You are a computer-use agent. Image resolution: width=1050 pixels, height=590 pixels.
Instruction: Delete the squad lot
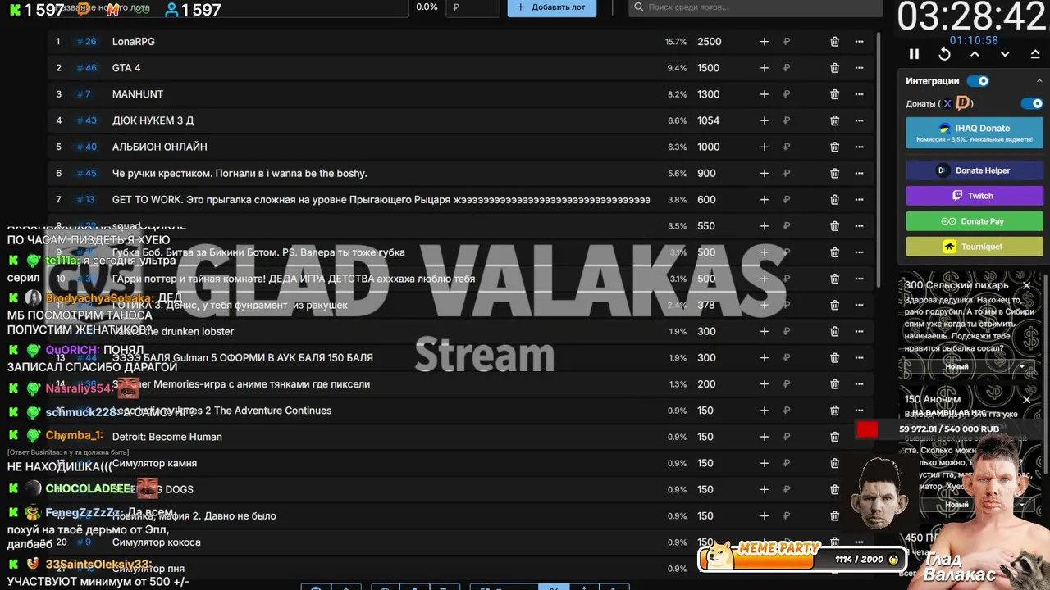pyautogui.click(x=834, y=226)
